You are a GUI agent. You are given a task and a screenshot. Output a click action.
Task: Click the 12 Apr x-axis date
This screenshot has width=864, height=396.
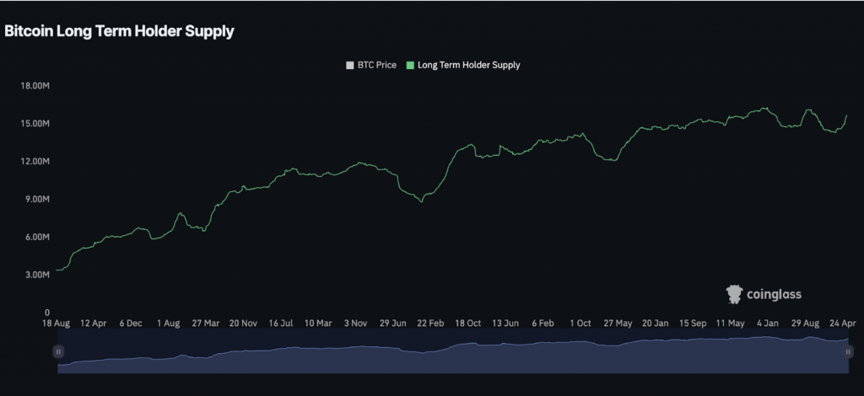(x=93, y=324)
